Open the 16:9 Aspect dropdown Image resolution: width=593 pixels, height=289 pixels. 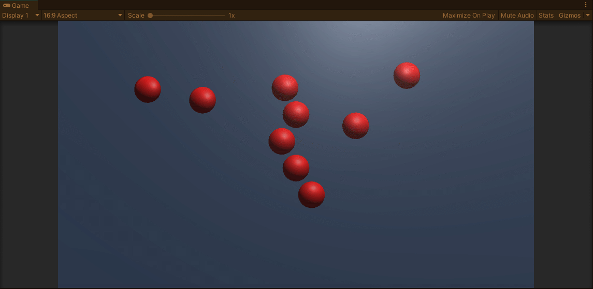click(83, 16)
